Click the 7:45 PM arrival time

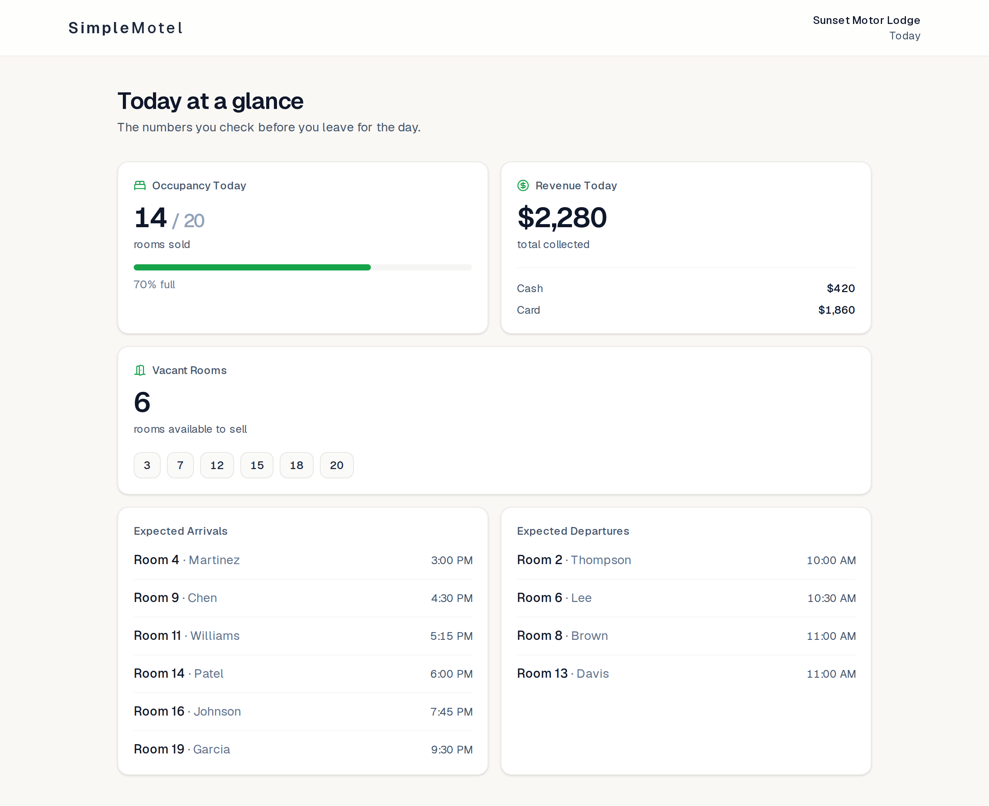(451, 712)
